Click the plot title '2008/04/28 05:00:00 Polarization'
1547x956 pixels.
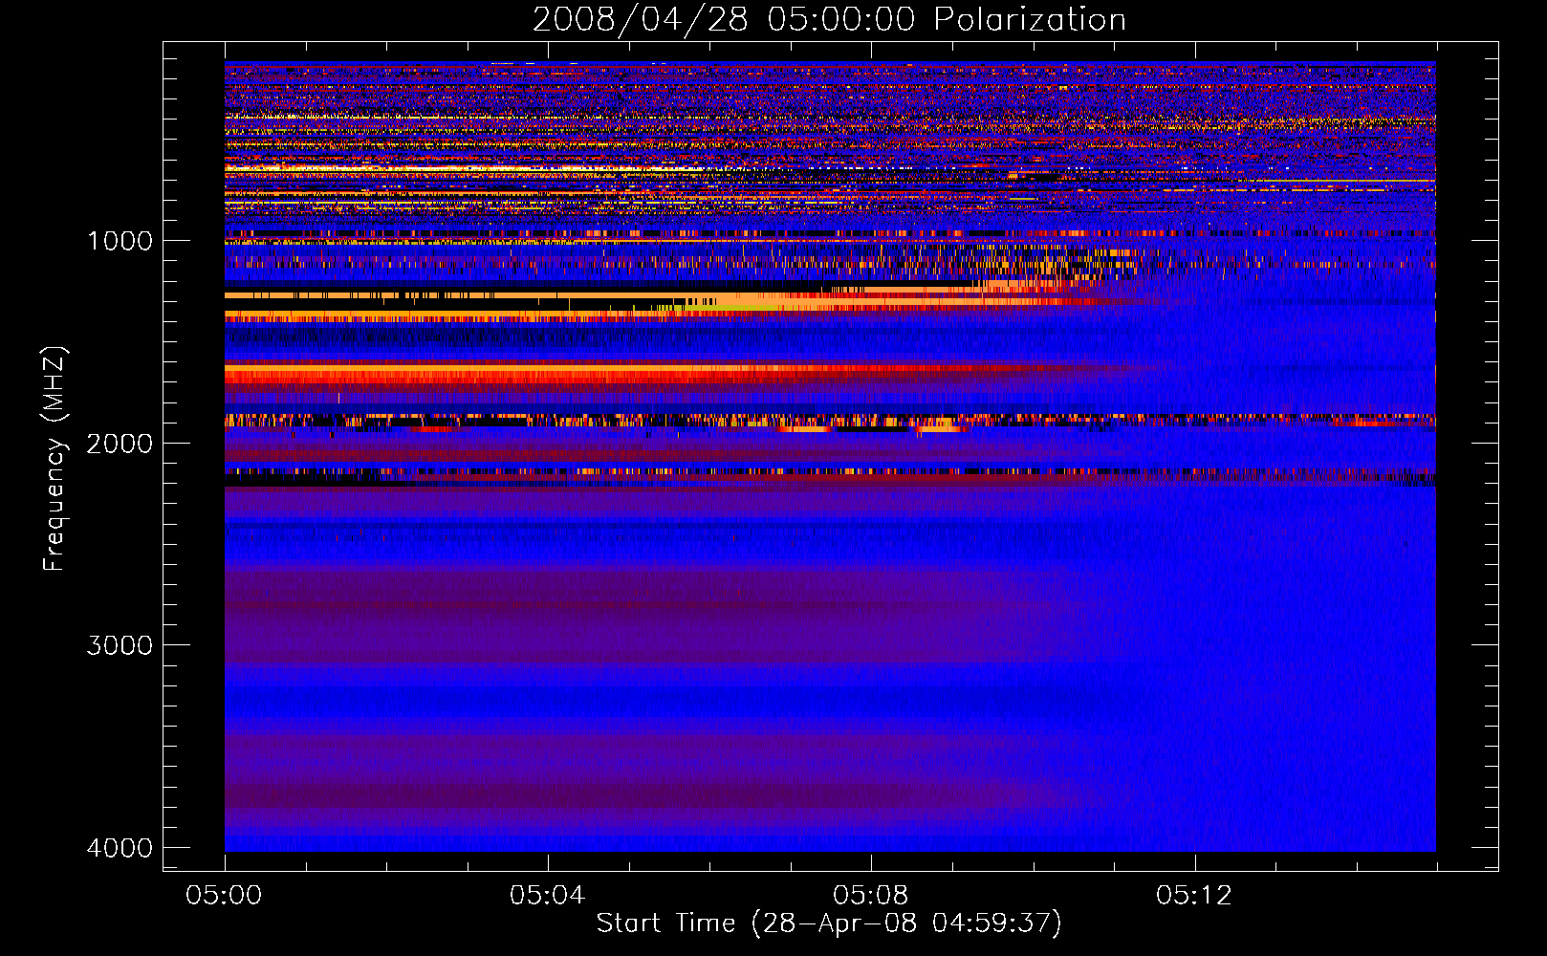[x=829, y=19]
